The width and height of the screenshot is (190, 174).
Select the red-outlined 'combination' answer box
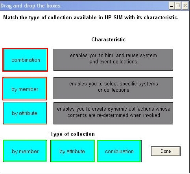coord(25,60)
